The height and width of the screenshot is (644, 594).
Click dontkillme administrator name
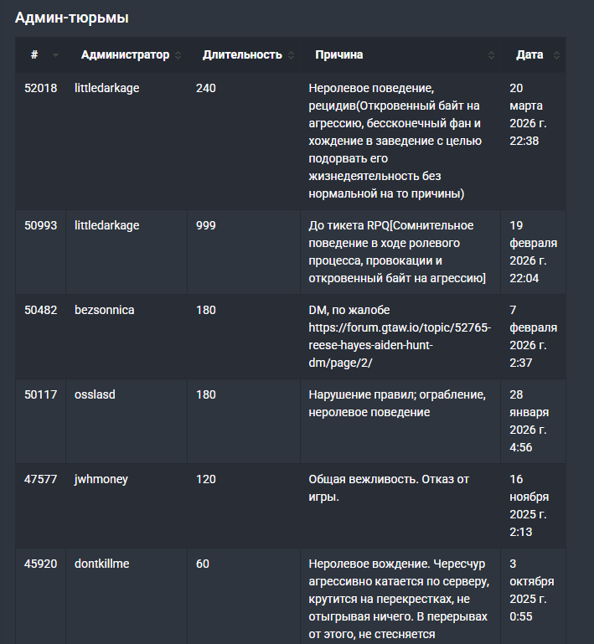(x=102, y=564)
